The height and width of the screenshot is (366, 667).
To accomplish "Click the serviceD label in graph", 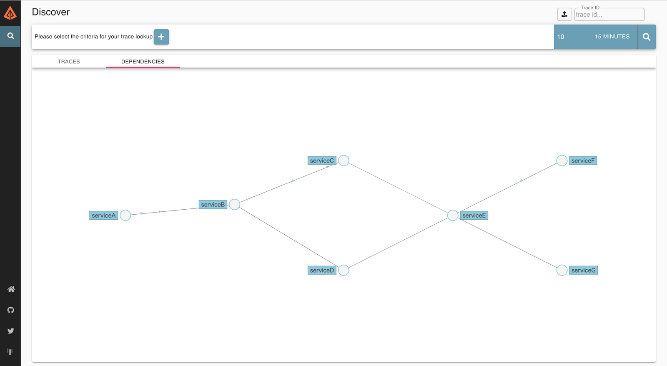I will pyautogui.click(x=322, y=271).
